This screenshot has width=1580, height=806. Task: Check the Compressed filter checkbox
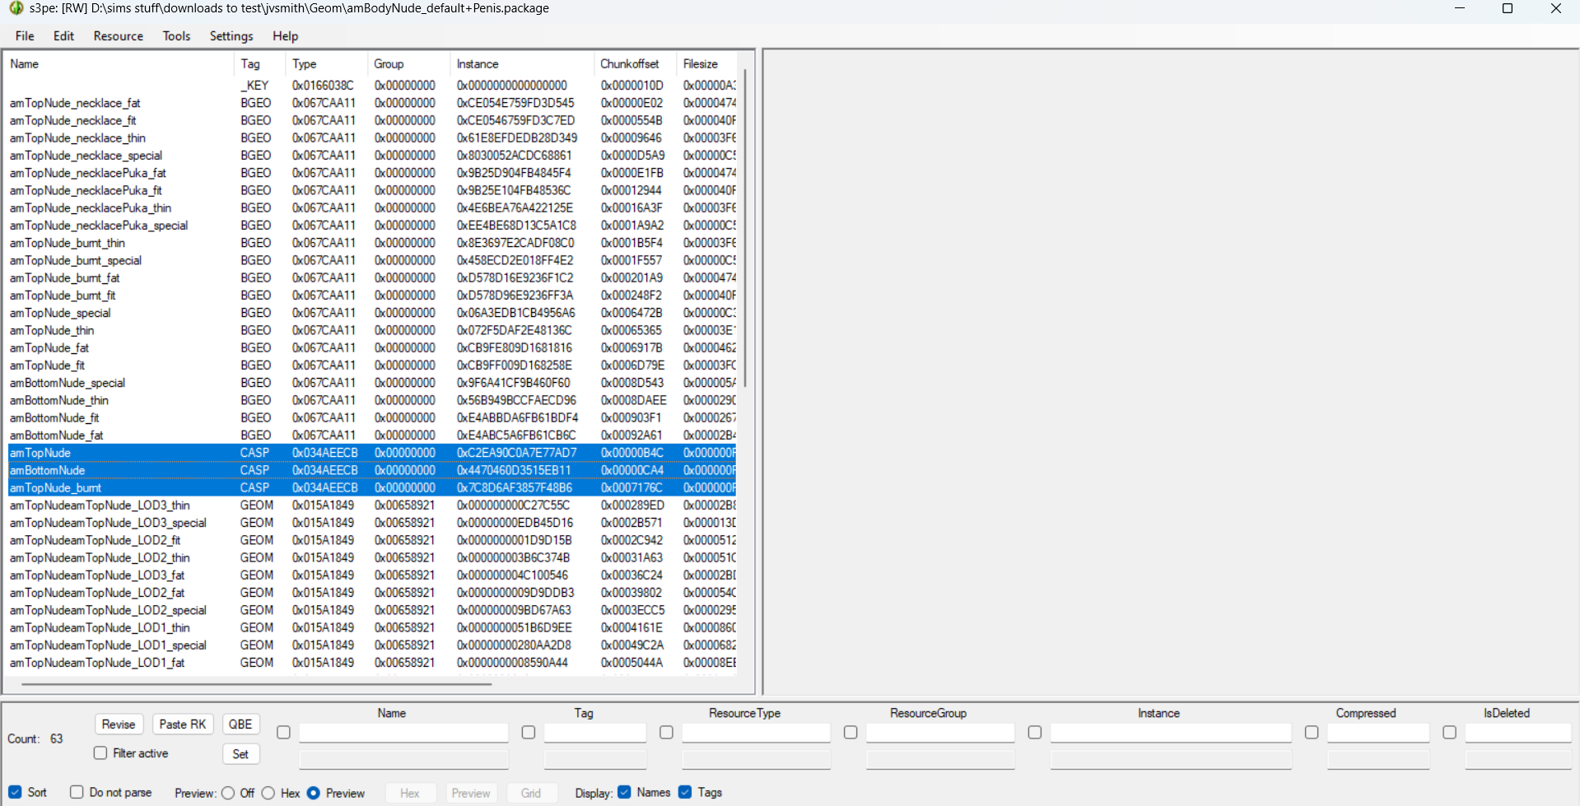point(1312,732)
